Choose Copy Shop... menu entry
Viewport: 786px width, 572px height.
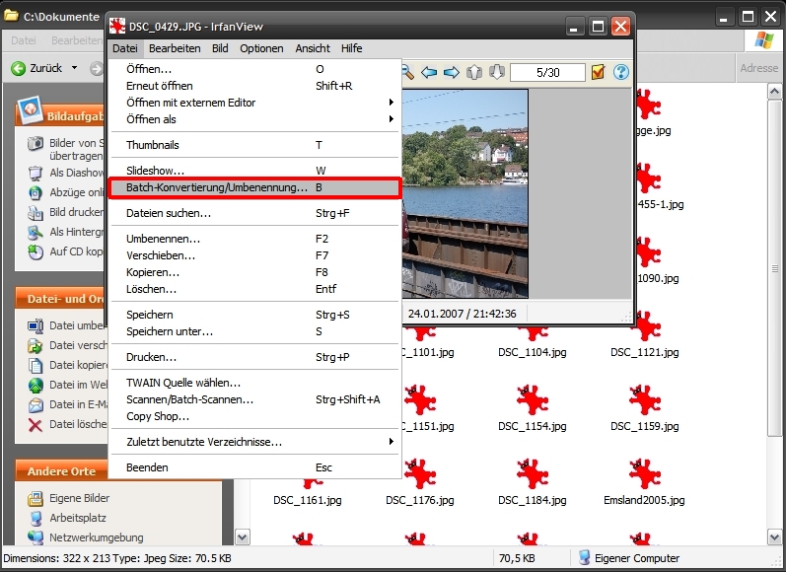[x=255, y=416]
